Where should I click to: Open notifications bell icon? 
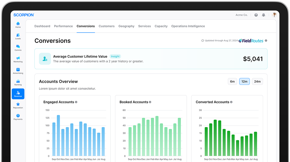264,15
